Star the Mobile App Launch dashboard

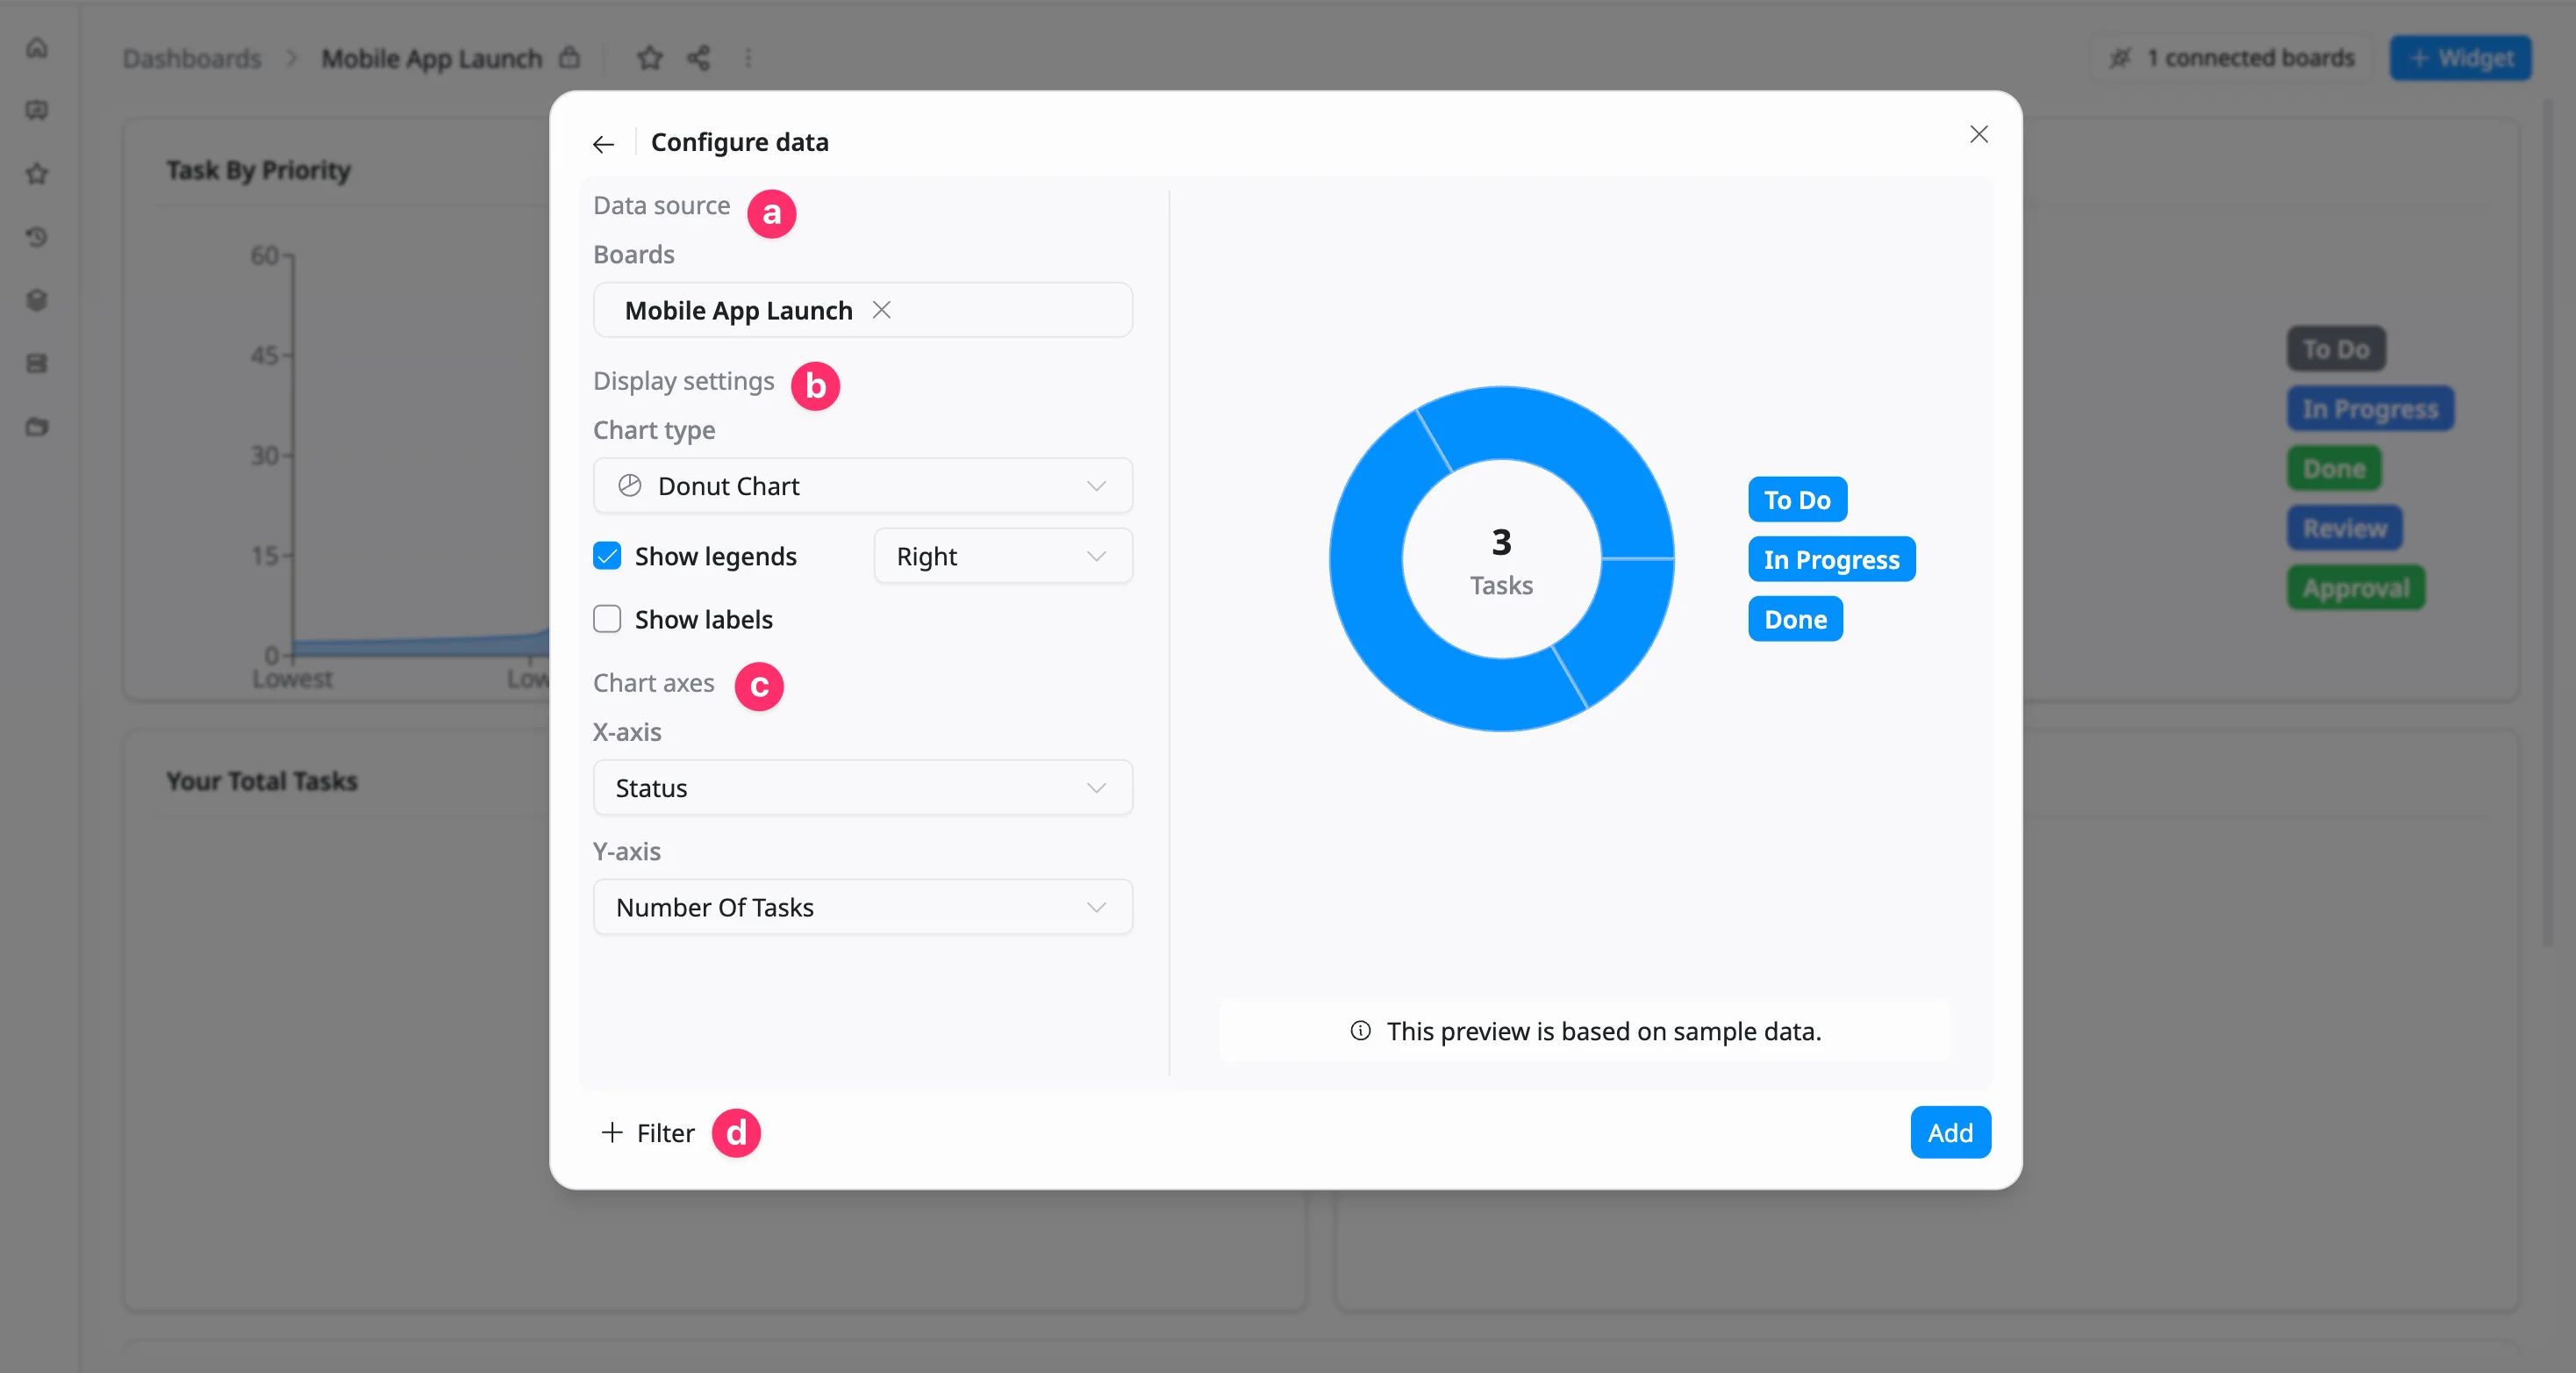tap(650, 58)
